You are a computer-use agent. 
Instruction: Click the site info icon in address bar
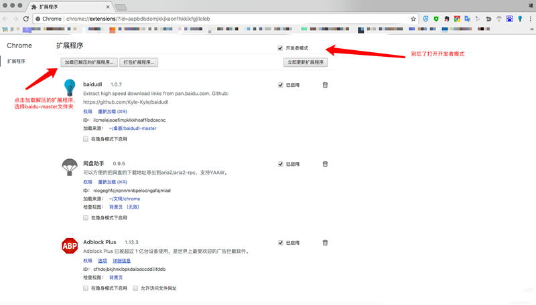38,19
